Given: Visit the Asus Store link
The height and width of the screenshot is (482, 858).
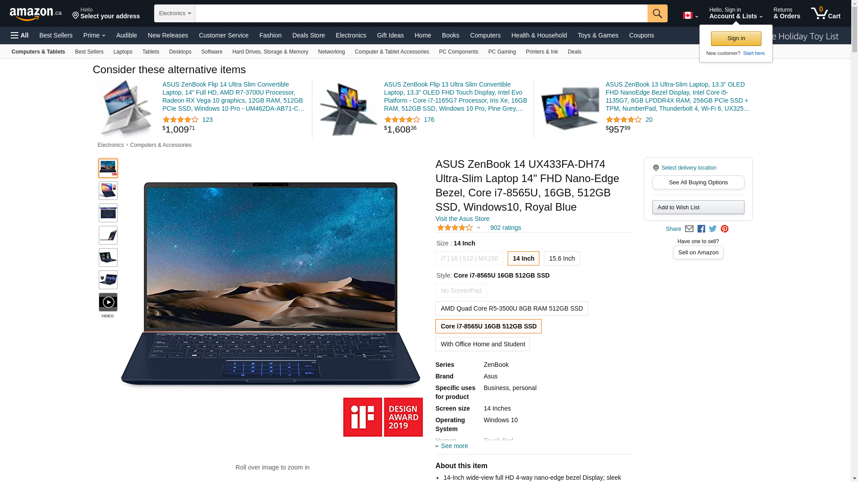Looking at the screenshot, I should click(x=462, y=219).
